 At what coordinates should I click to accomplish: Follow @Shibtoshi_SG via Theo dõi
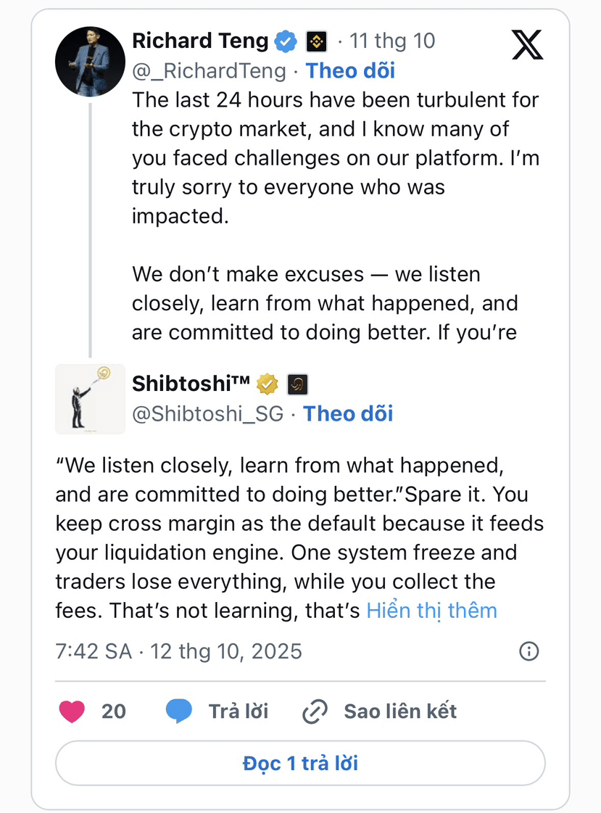click(x=348, y=413)
